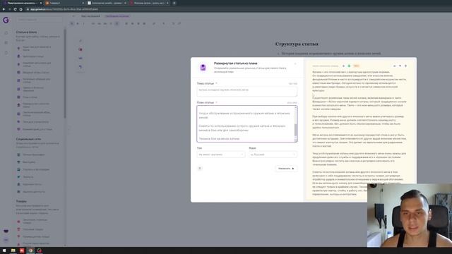The width and height of the screenshot is (452, 254).
Task: Open the Windows Start menu
Action: (x=4, y=250)
